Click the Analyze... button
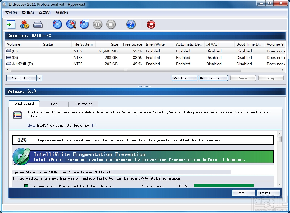Screen dimensions: 290x213 tap(184, 78)
